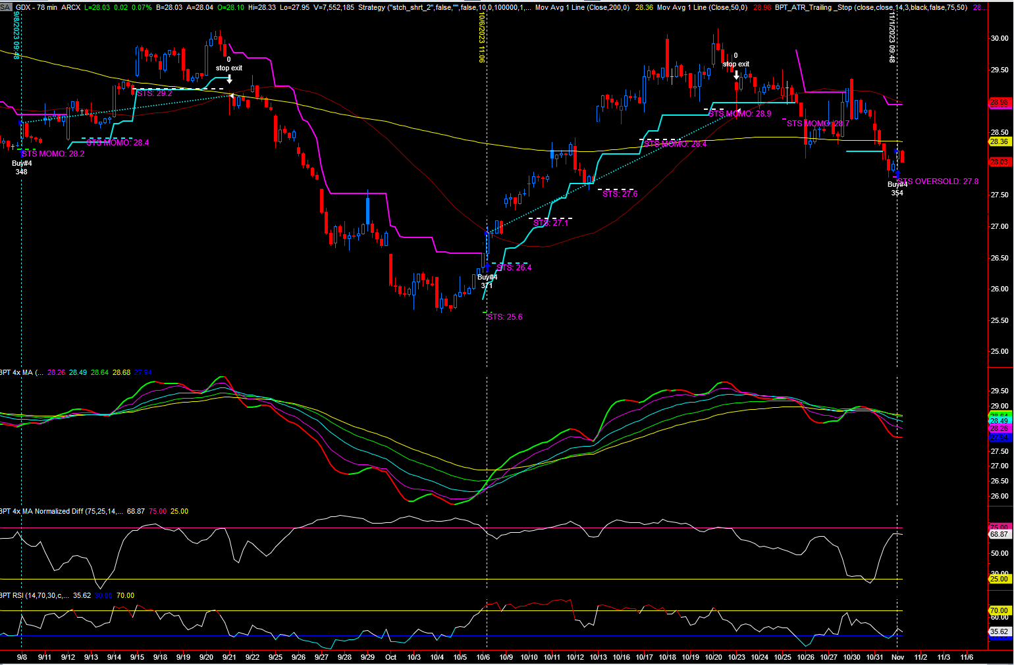
Task: Click the STS OVERSOLD: 27.8 text label
Action: click(938, 182)
